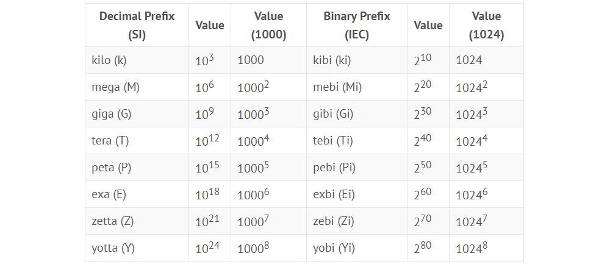Click the kibi (ki) cell
The width and height of the screenshot is (610, 267).
click(357, 60)
